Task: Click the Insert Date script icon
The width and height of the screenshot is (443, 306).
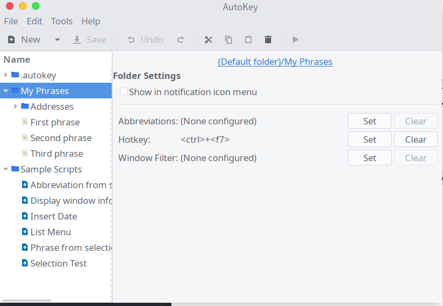Action: pos(25,216)
